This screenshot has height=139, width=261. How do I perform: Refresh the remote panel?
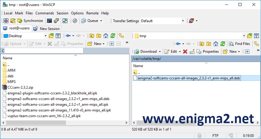(x=223, y=44)
